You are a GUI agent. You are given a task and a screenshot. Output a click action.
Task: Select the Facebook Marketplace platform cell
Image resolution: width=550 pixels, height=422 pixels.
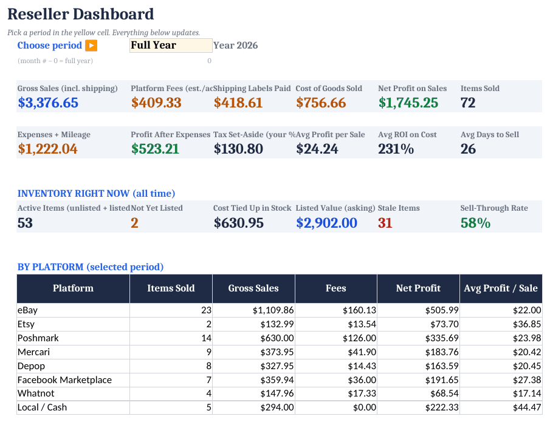tap(74, 380)
